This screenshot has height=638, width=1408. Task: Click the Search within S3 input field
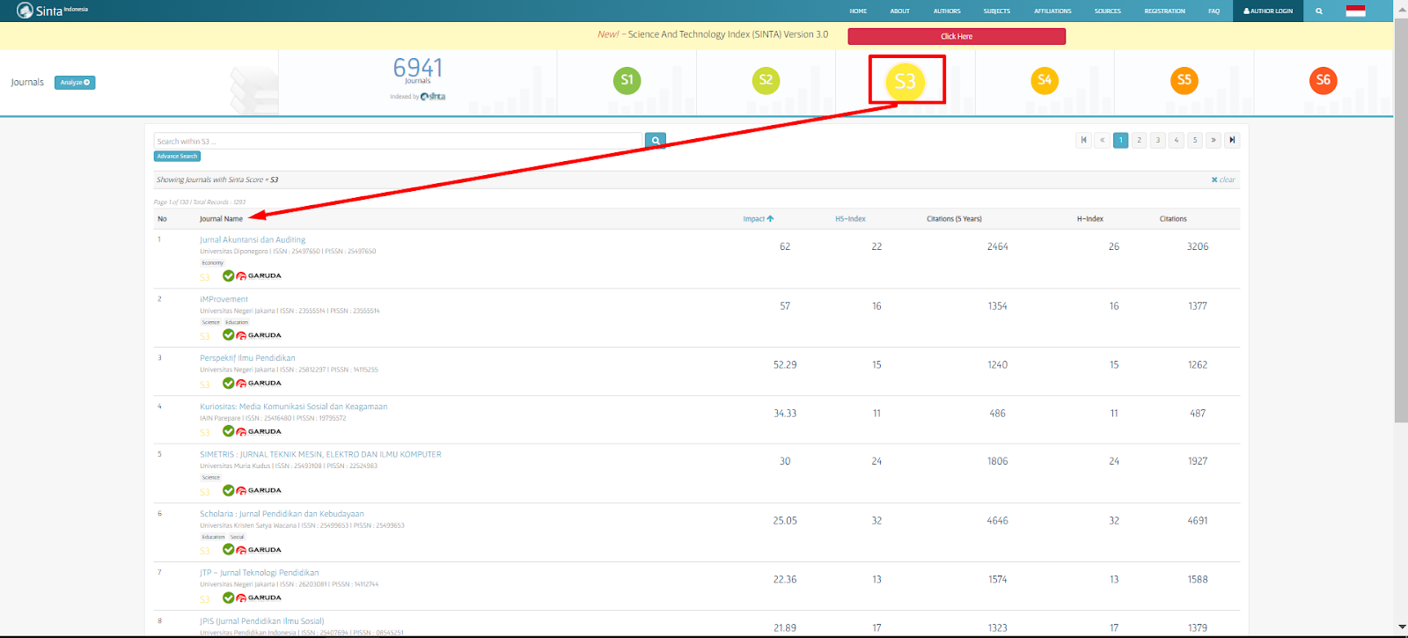click(399, 141)
